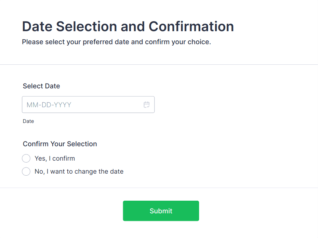Image resolution: width=318 pixels, height=238 pixels.
Task: Click the word "Submit" on the green button
Action: (161, 211)
